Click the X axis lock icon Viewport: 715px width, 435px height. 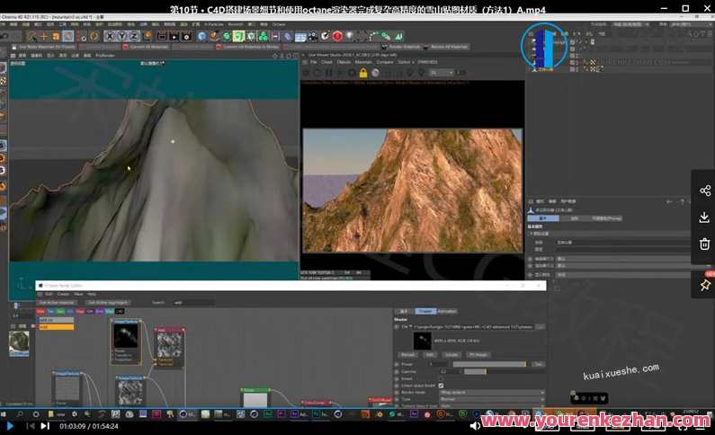click(108, 36)
